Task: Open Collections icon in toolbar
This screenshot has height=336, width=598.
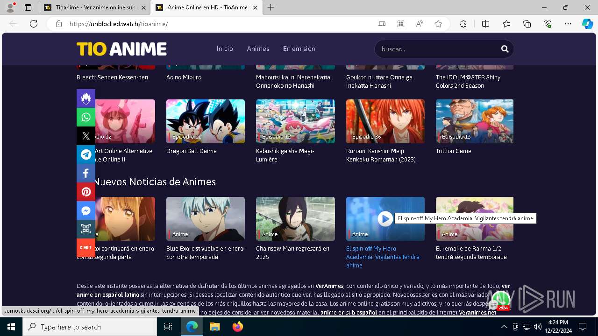Action: tap(527, 24)
